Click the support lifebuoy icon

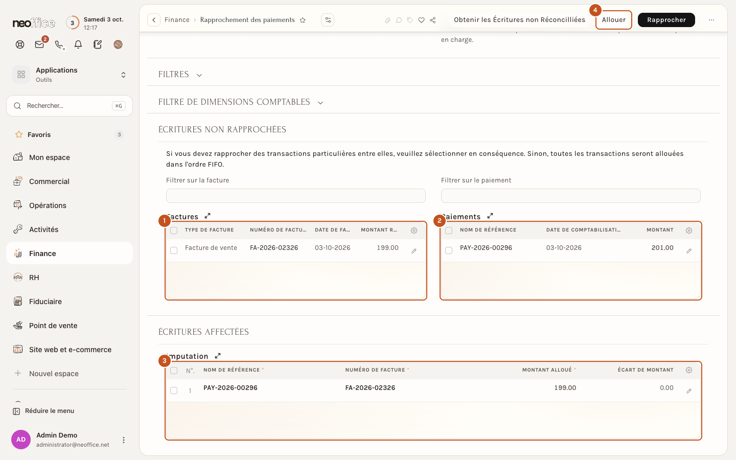(20, 44)
